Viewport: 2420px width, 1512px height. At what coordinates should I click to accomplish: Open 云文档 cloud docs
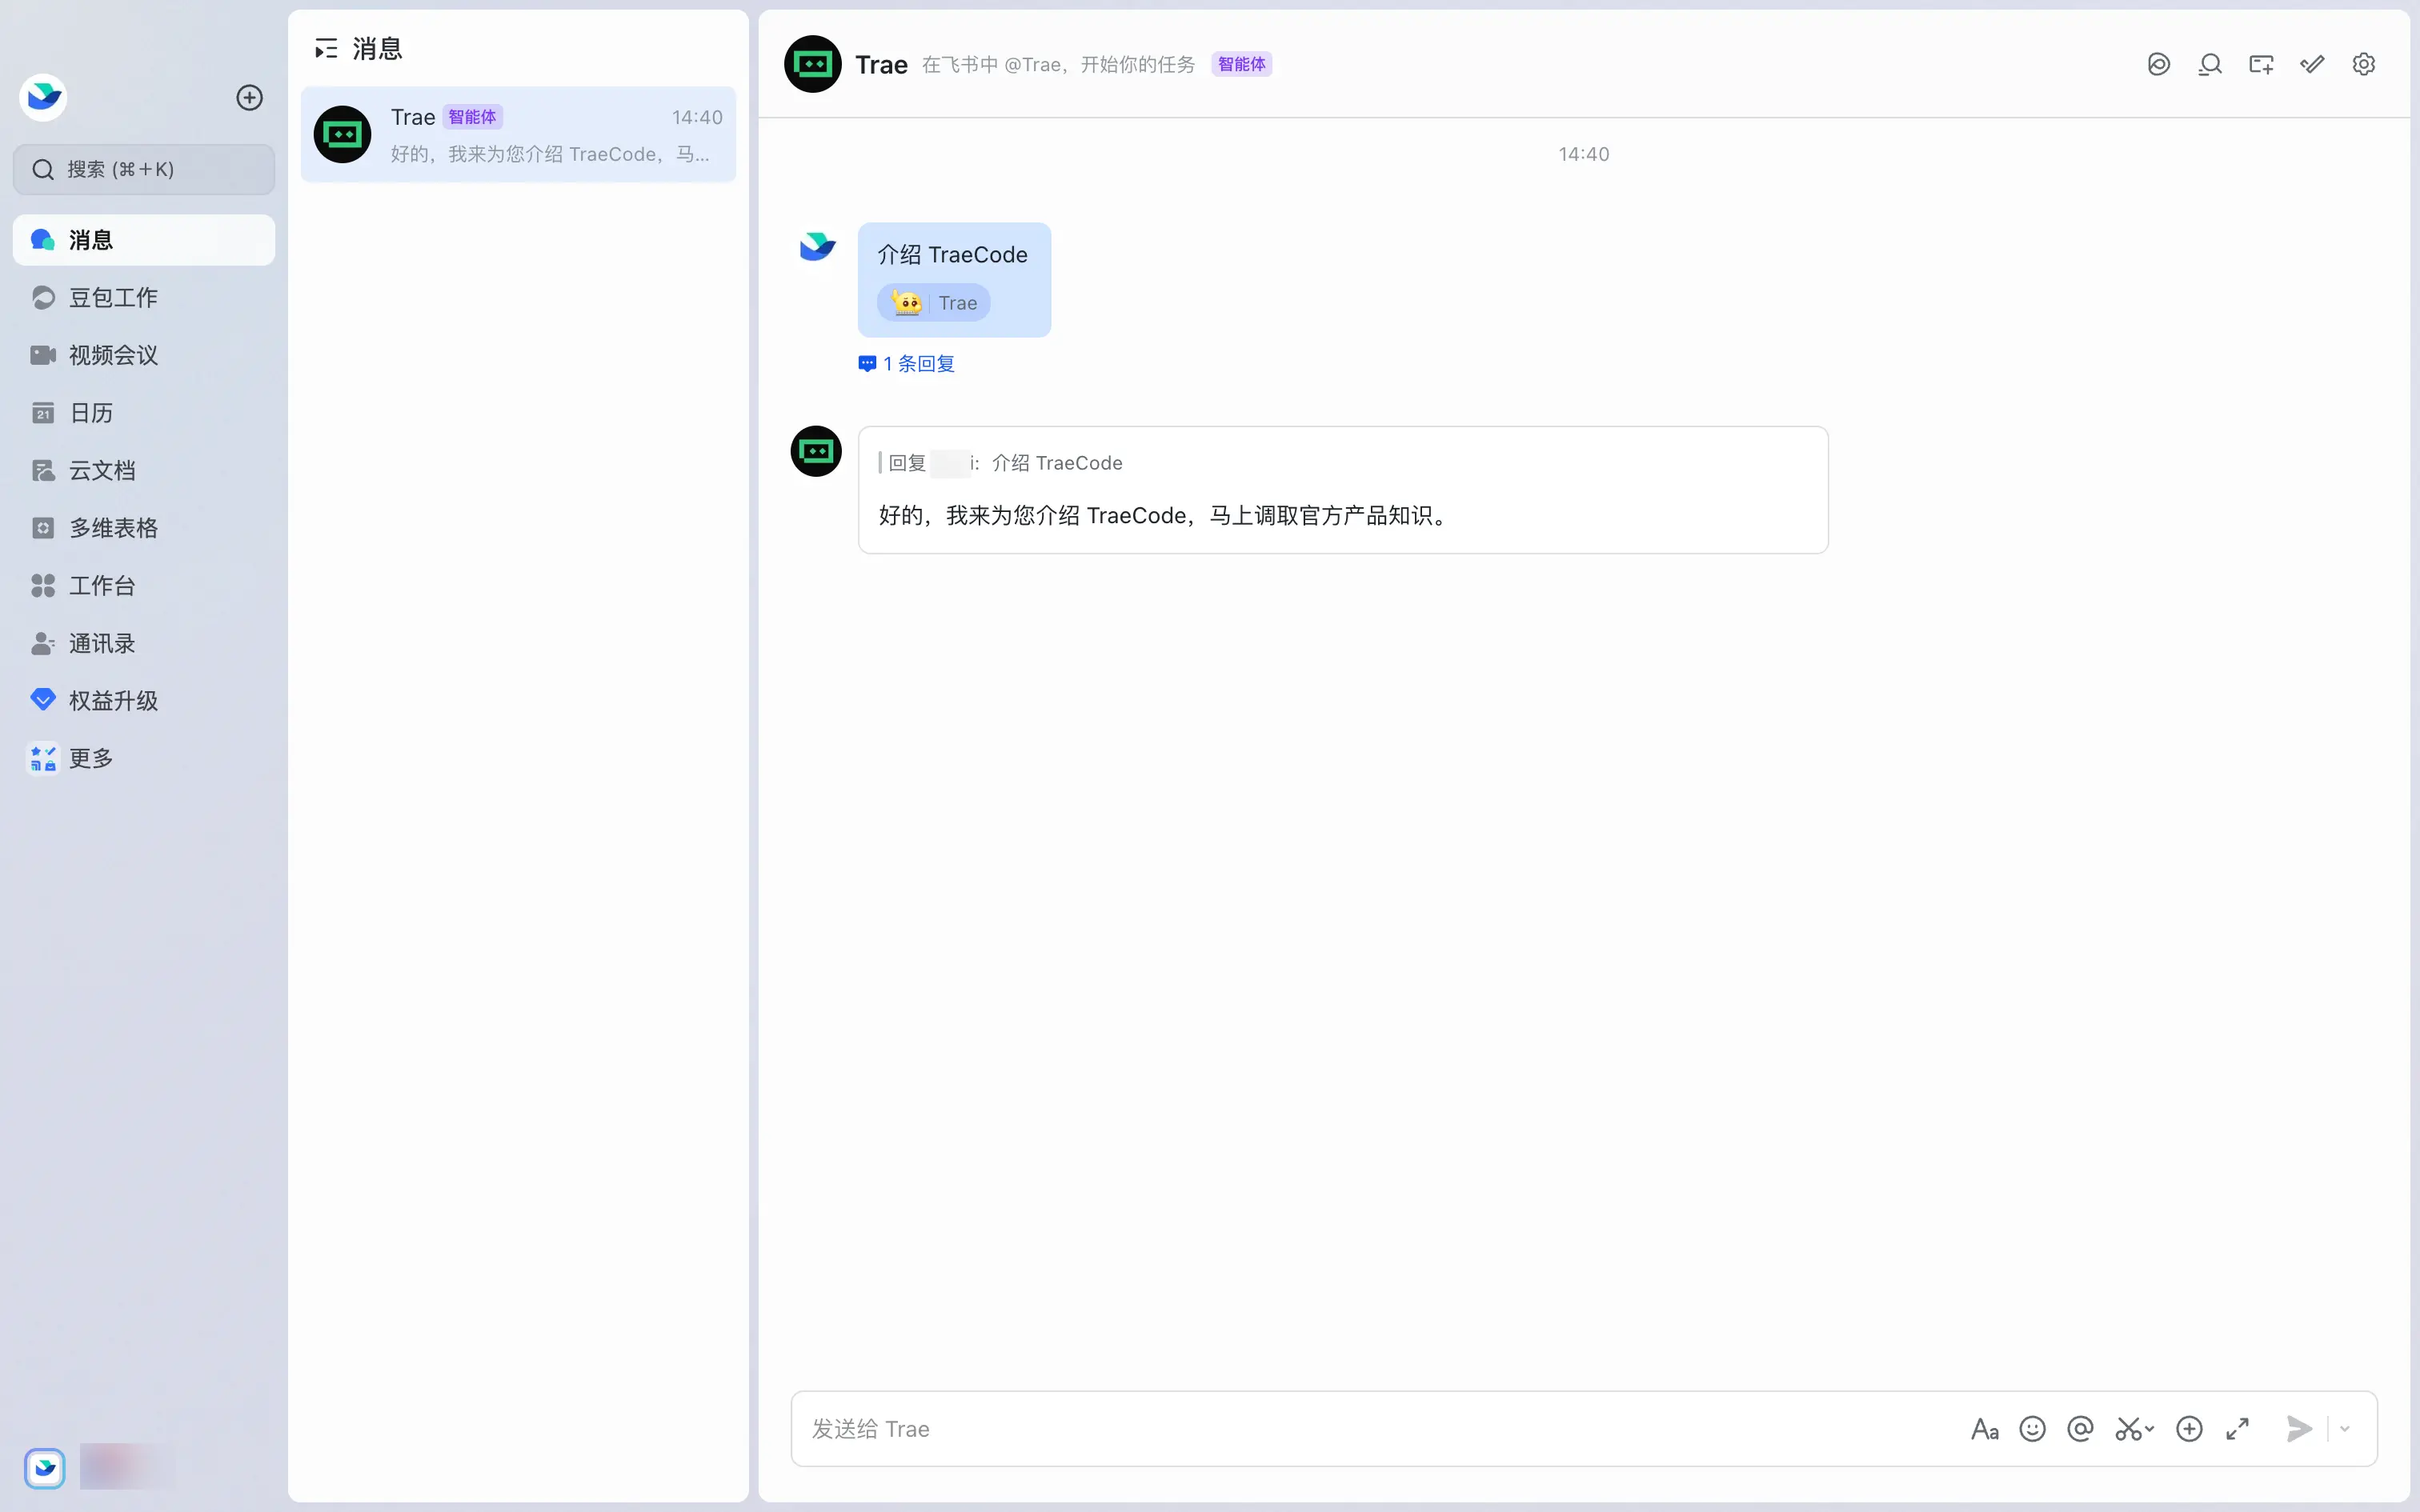pos(144,470)
